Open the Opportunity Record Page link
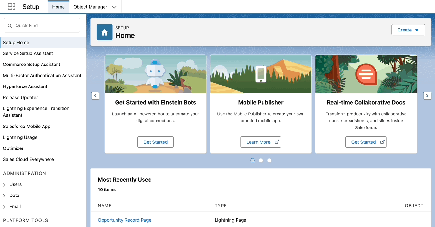The height and width of the screenshot is (227, 435). tap(124, 220)
